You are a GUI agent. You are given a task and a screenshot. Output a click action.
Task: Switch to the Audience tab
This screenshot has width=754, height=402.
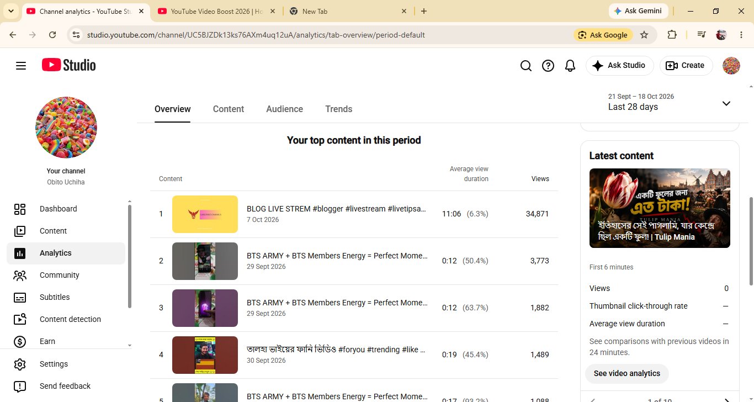click(284, 109)
